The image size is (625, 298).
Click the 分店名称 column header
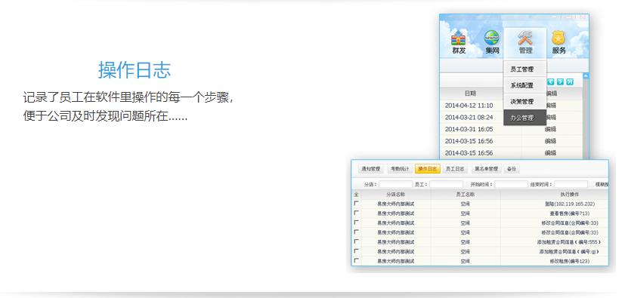[395, 195]
